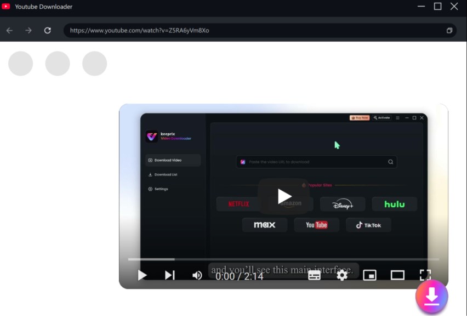Click Download List in the video's sidebar

(163, 175)
